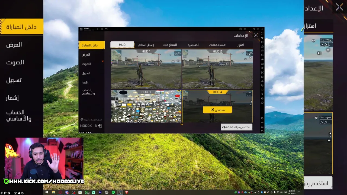Open Spotify from the taskbar
This screenshot has height=195, width=347.
click(x=113, y=192)
